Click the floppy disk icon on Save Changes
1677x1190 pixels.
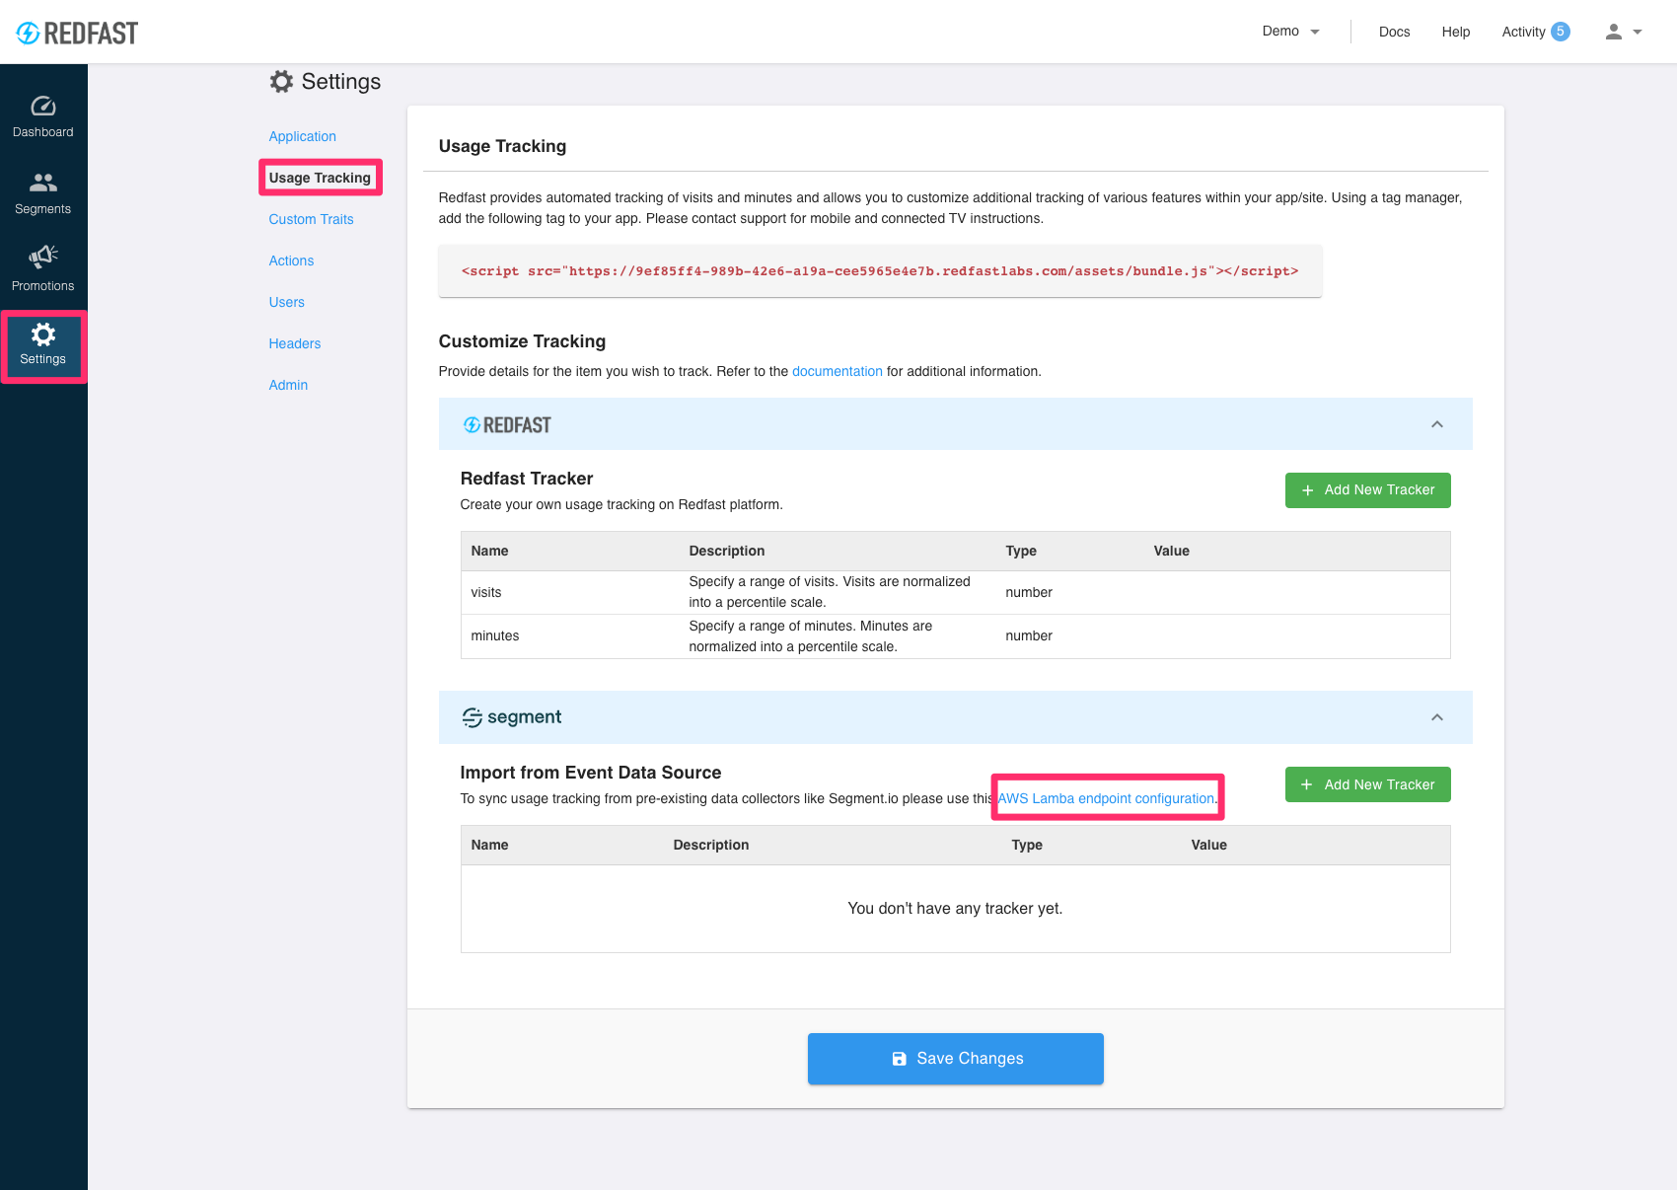pyautogui.click(x=899, y=1059)
